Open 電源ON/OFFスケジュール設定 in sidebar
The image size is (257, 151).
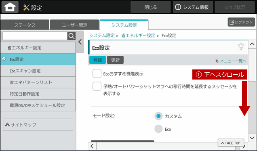pyautogui.click(x=38, y=105)
